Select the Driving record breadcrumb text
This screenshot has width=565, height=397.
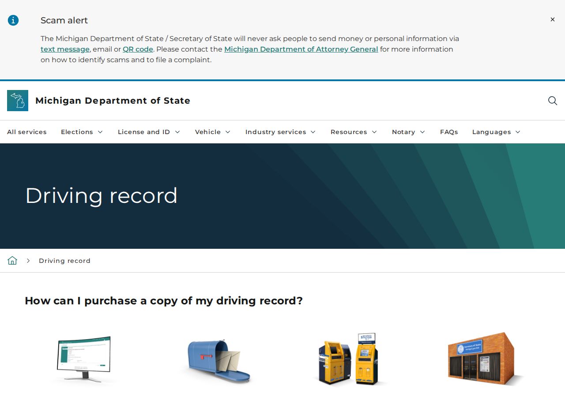tap(64, 261)
